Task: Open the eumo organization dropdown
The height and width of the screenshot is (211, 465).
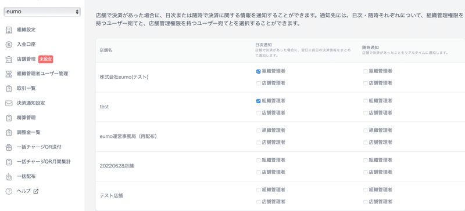Action: (x=42, y=12)
